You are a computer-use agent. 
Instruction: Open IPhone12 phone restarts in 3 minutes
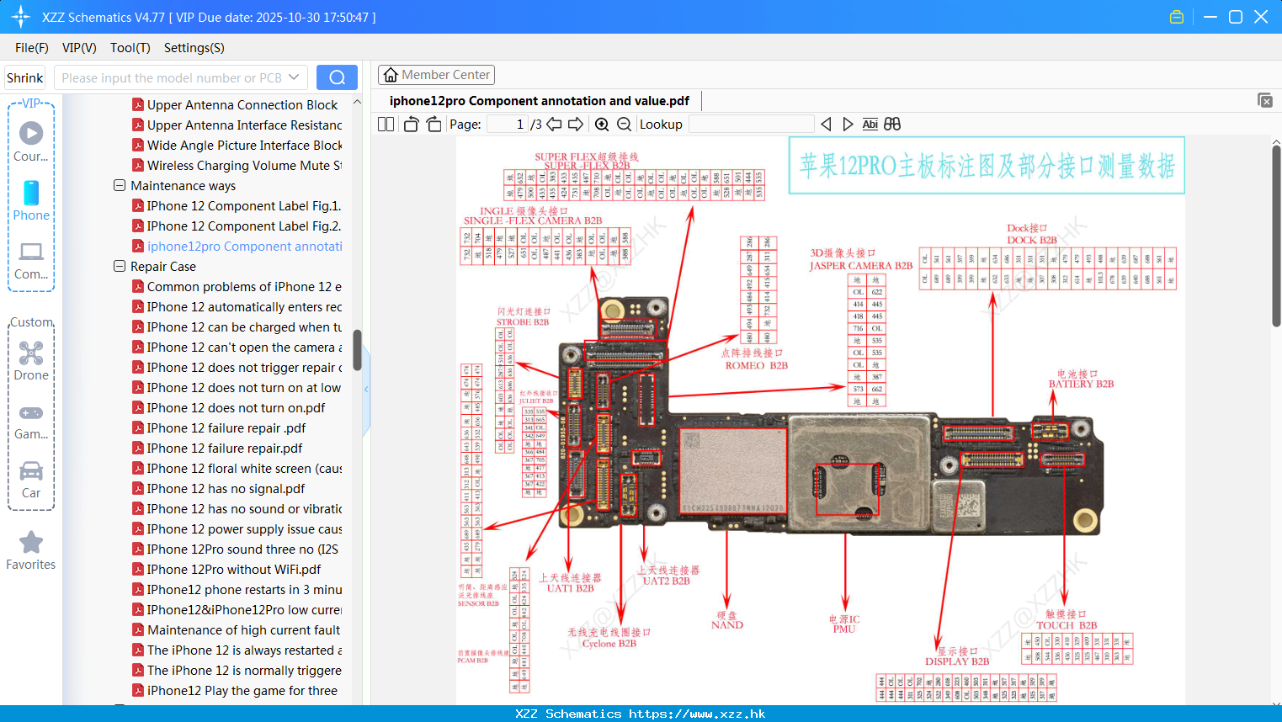(x=237, y=589)
